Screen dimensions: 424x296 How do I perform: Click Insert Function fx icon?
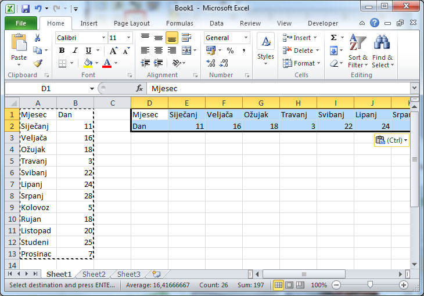coord(139,88)
